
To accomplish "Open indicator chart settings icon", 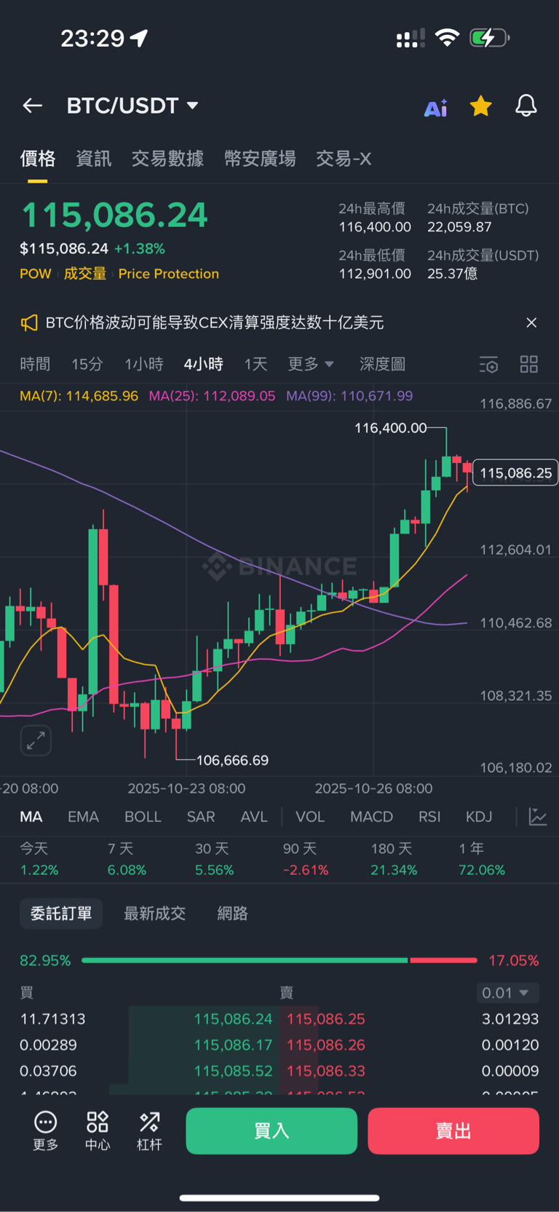I will (538, 817).
